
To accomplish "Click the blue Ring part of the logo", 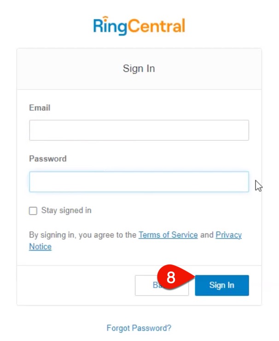I will point(110,26).
